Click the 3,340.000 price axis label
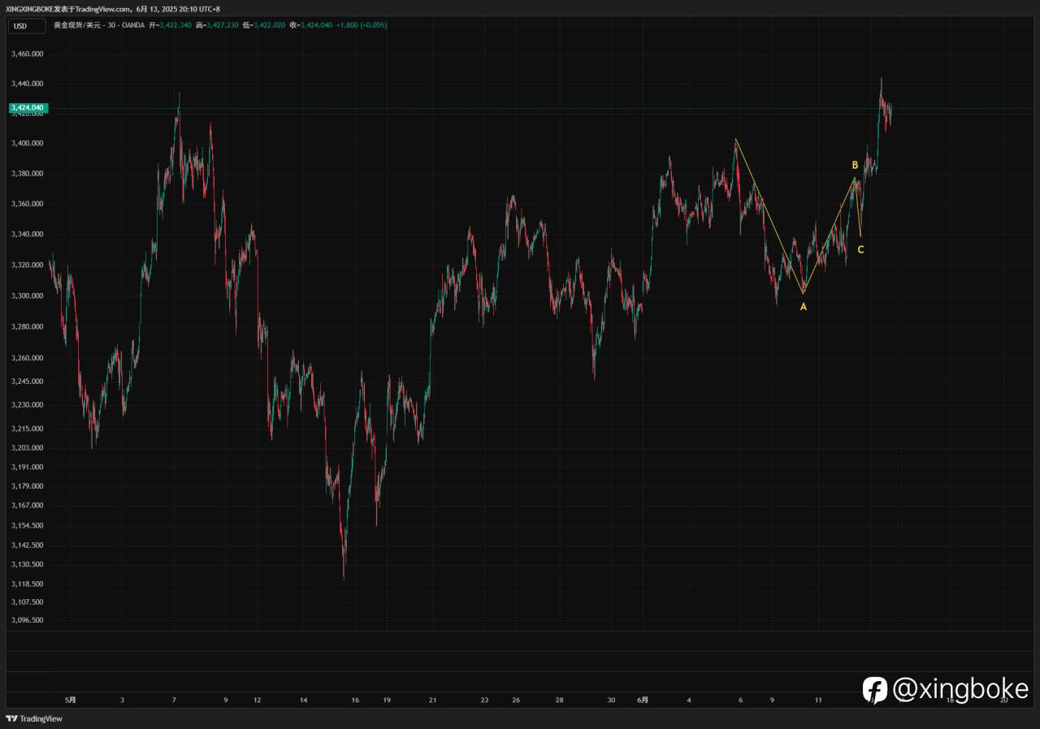 27,235
